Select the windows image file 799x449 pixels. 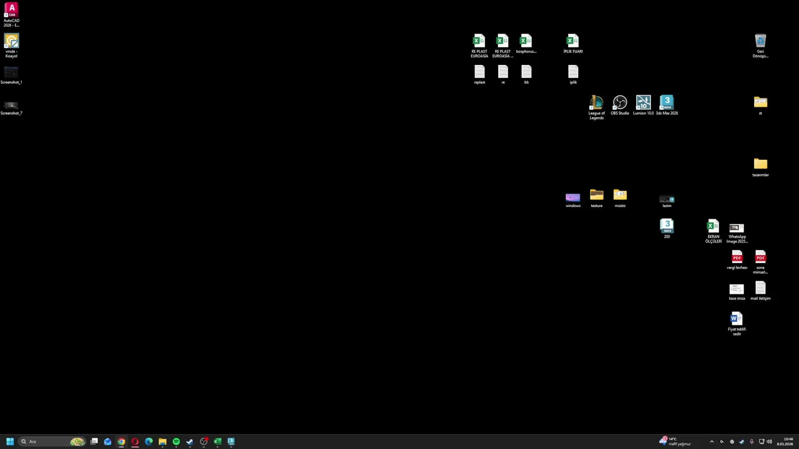[x=573, y=200]
